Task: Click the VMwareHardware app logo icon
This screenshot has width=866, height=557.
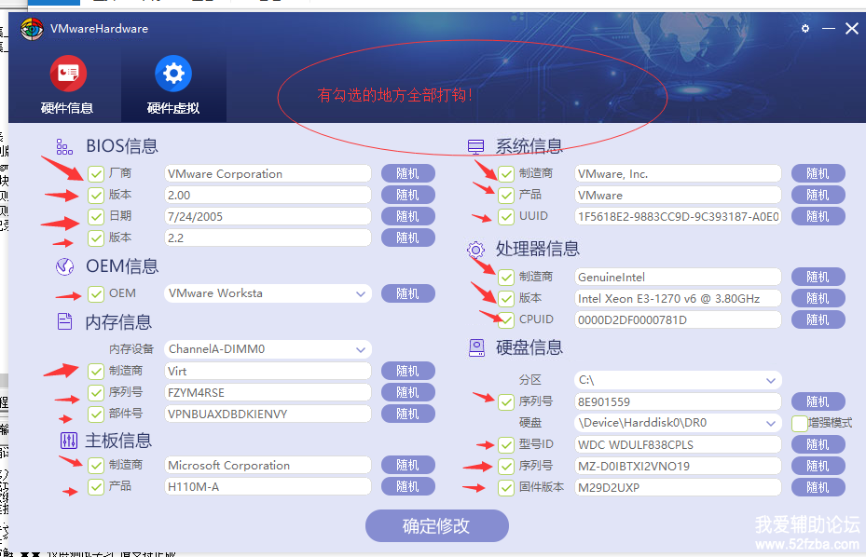Action: (x=32, y=29)
